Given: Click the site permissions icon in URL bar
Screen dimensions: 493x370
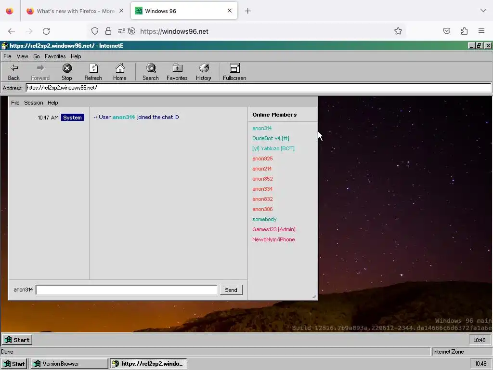Looking at the screenshot, I should (x=122, y=31).
